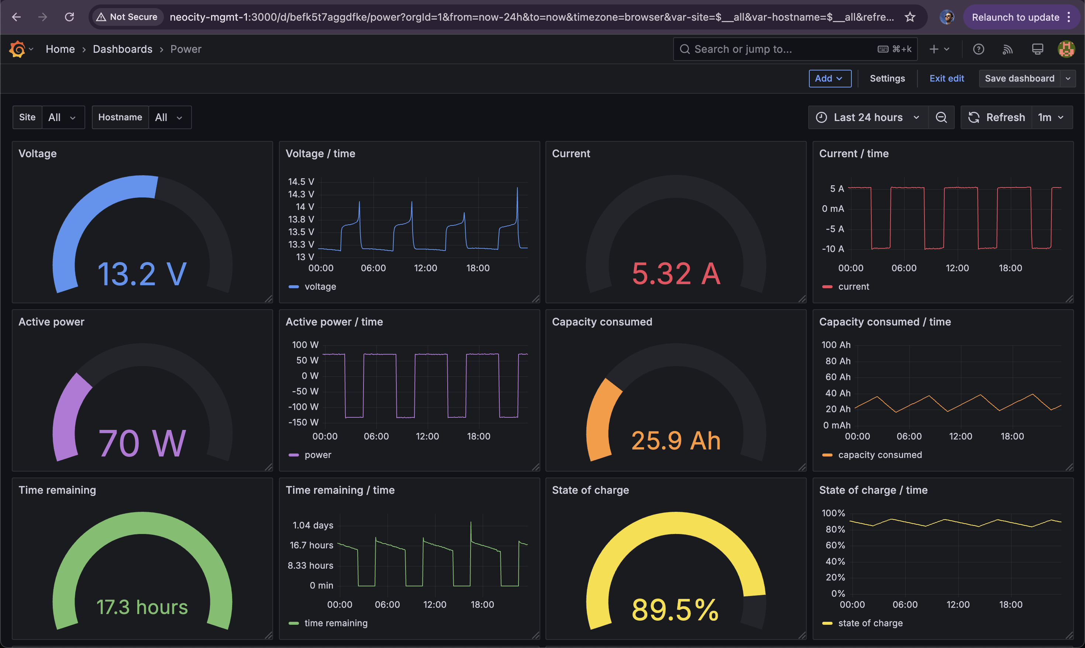Screen dimensions: 1085x648
Task: Toggle the state of charge legend series
Action: tap(862, 623)
